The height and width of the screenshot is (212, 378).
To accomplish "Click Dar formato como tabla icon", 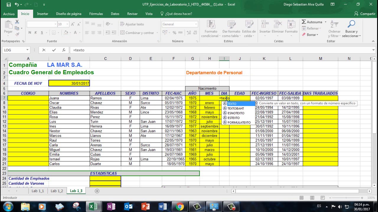I will [x=231, y=24].
